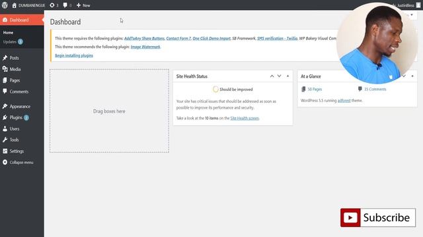Click the Collapse menu arrow icon
The height and width of the screenshot is (237, 423).
point(5,163)
